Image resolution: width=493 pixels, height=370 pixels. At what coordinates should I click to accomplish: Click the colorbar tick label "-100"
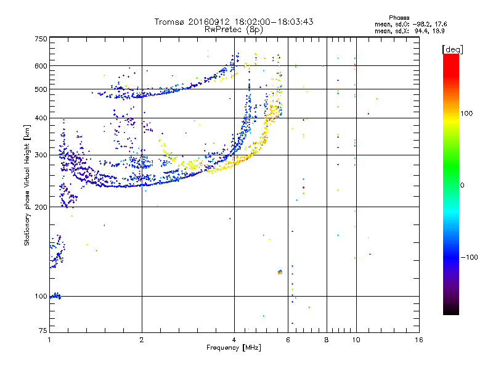[x=469, y=257]
